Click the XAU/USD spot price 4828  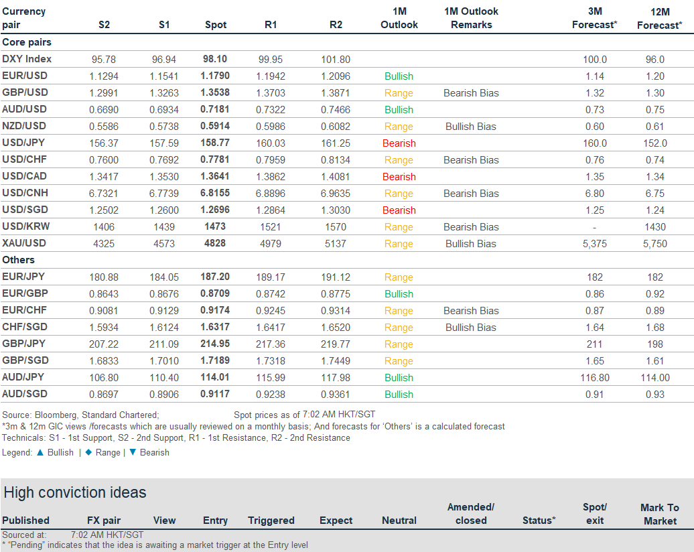(x=215, y=244)
